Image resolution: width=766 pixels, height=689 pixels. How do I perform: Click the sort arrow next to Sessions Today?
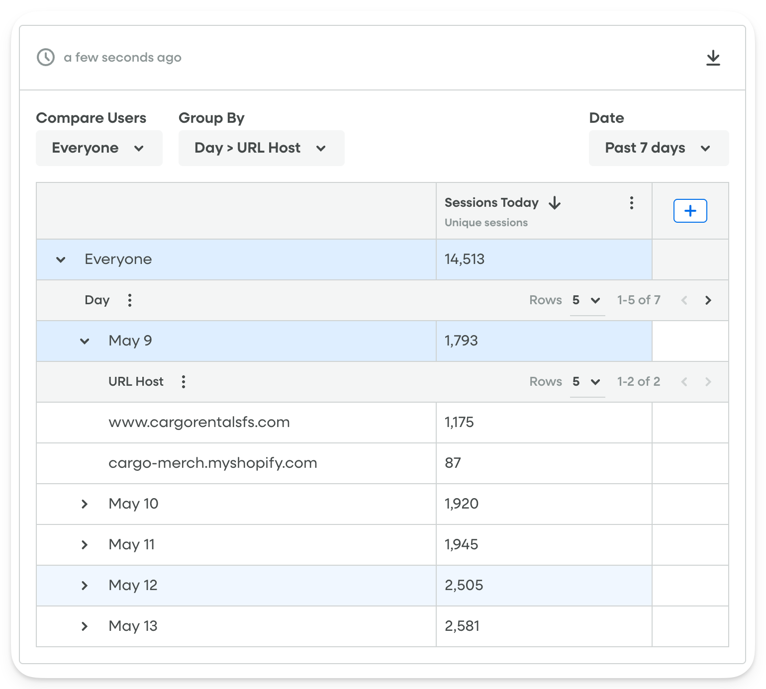(x=555, y=203)
